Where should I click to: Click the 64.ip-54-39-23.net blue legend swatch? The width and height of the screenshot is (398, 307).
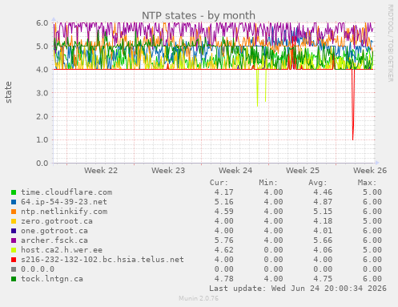pyautogui.click(x=14, y=202)
